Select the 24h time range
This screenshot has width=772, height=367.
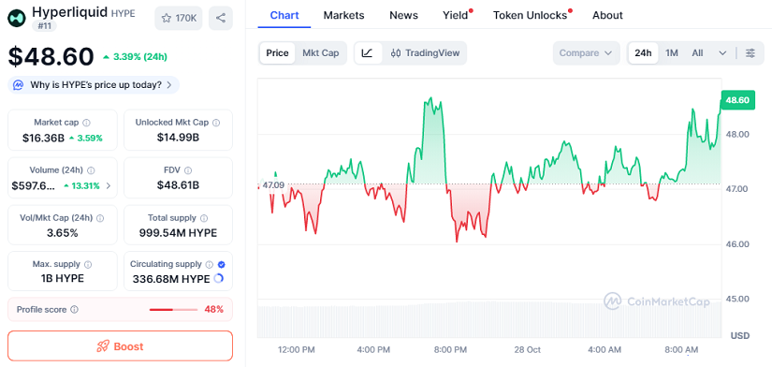643,53
